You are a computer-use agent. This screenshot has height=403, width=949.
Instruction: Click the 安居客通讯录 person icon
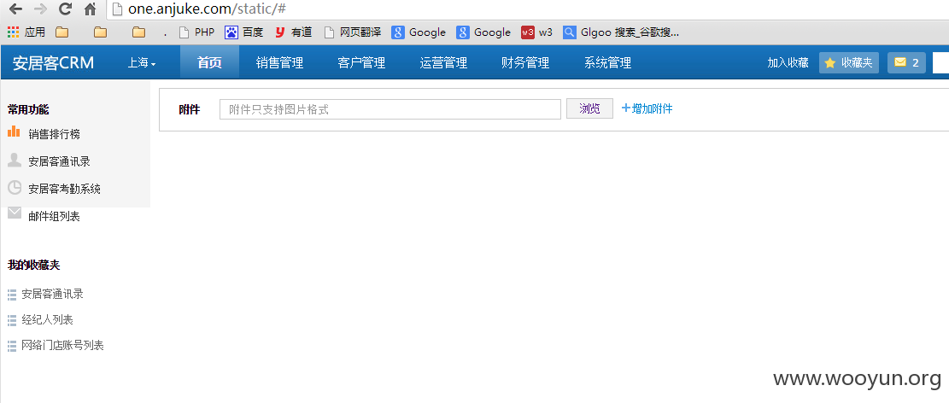pos(15,160)
